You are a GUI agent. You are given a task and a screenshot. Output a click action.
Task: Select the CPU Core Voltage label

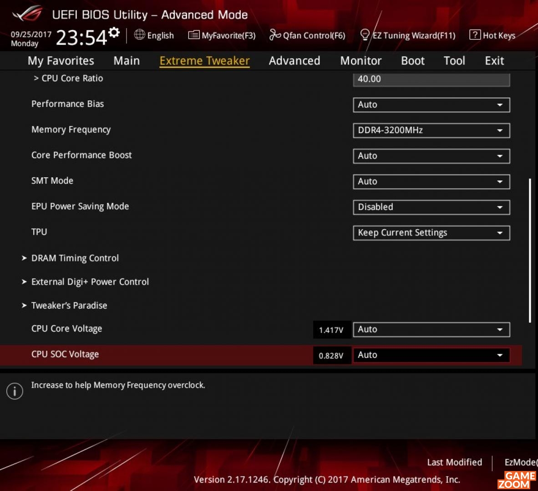tap(66, 329)
